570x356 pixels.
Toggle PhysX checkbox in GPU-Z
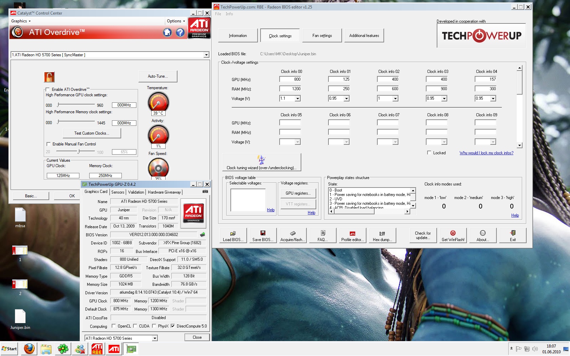pyautogui.click(x=154, y=326)
